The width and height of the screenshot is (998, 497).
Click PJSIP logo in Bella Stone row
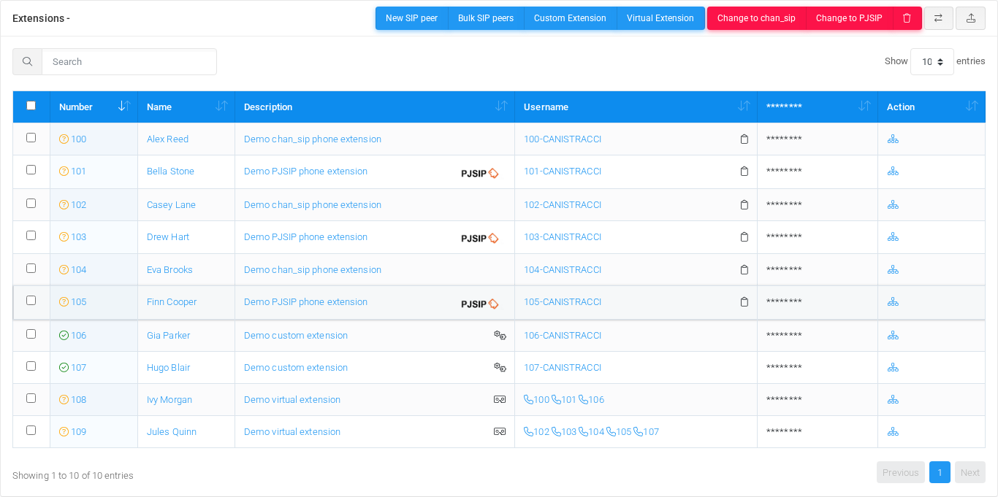(x=480, y=174)
